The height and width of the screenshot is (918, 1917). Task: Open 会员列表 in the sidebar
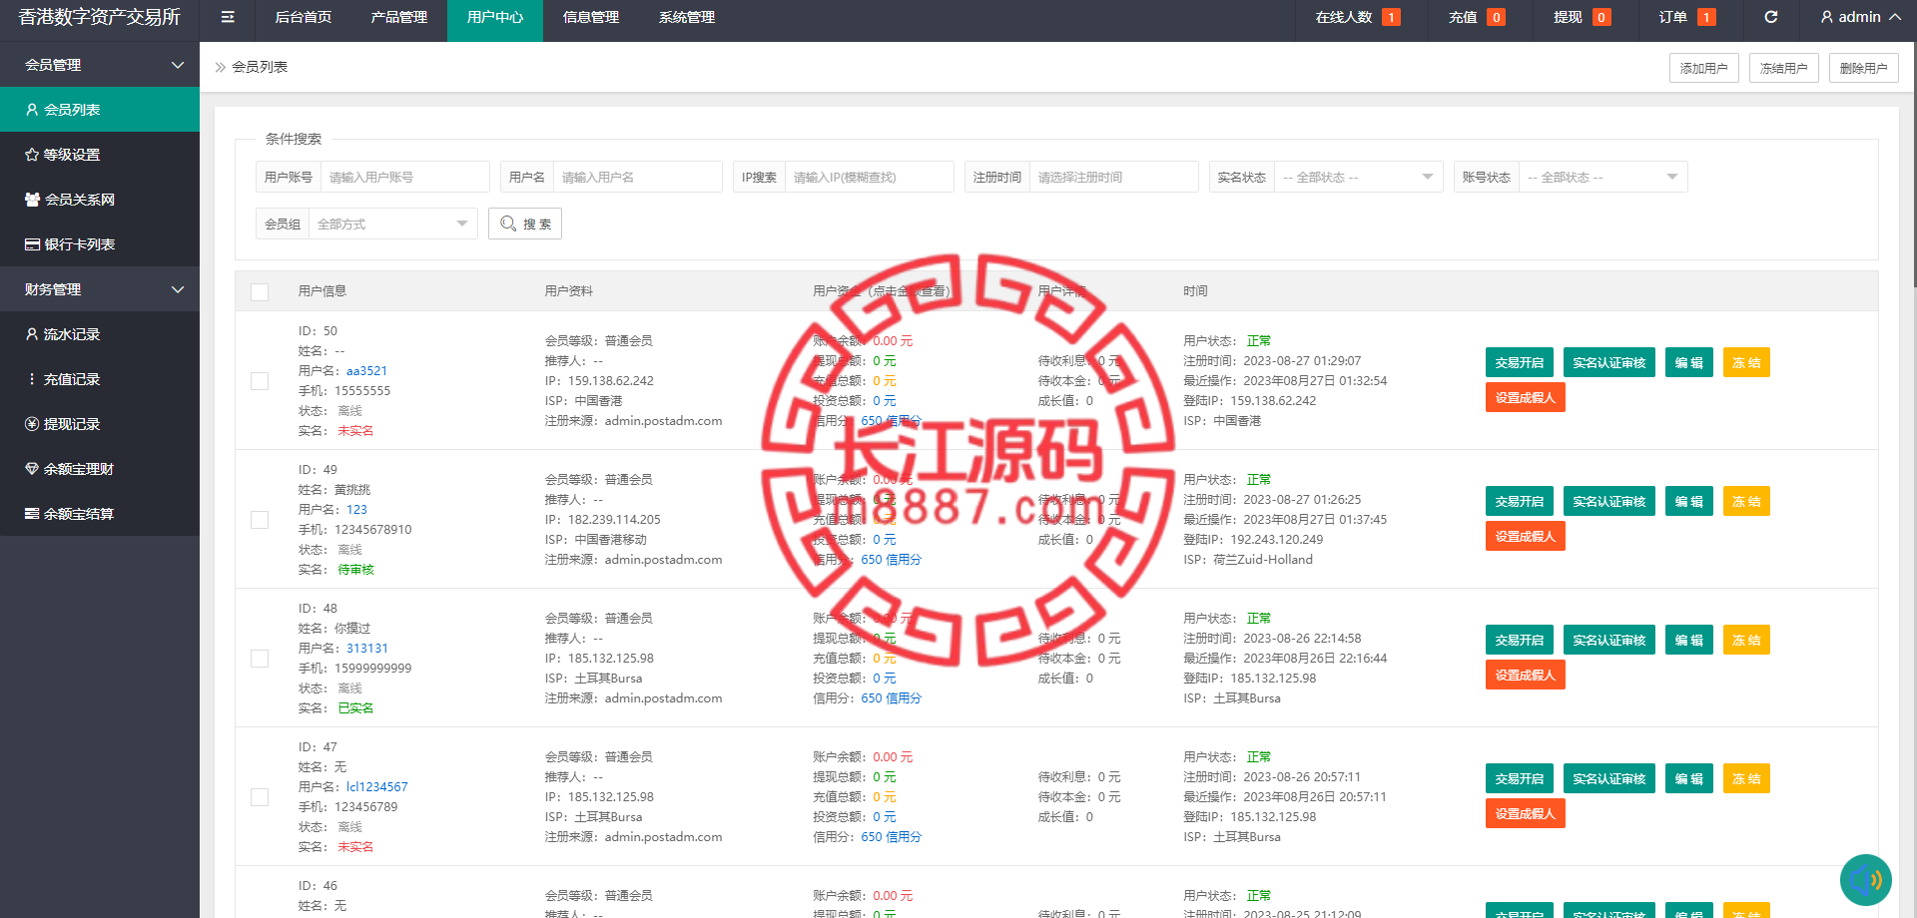click(100, 110)
